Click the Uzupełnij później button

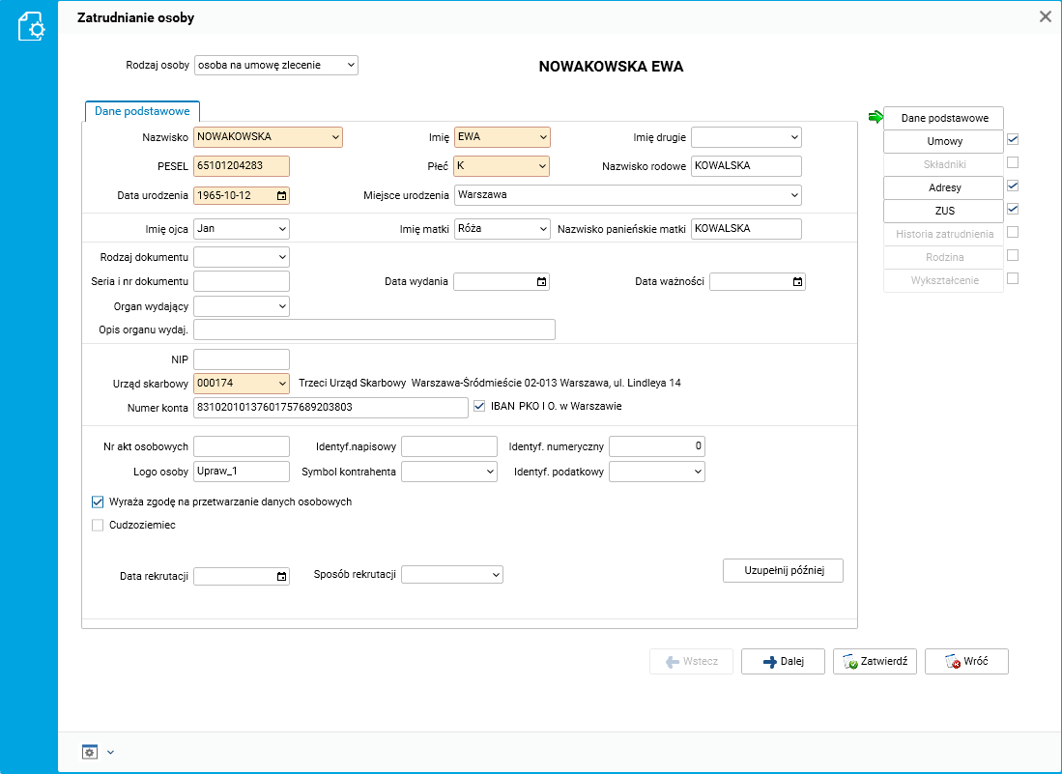(x=783, y=570)
